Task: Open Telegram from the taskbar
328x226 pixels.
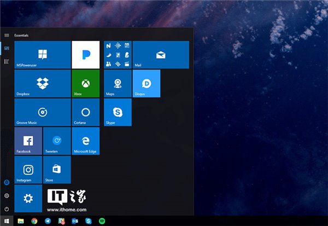Action: click(48, 221)
